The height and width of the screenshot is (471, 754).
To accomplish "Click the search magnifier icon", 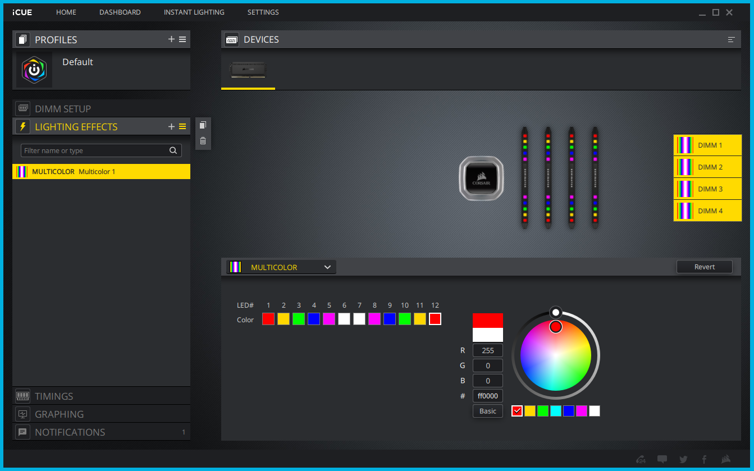I will coord(174,150).
